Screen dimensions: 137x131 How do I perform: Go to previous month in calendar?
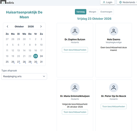[8, 27]
